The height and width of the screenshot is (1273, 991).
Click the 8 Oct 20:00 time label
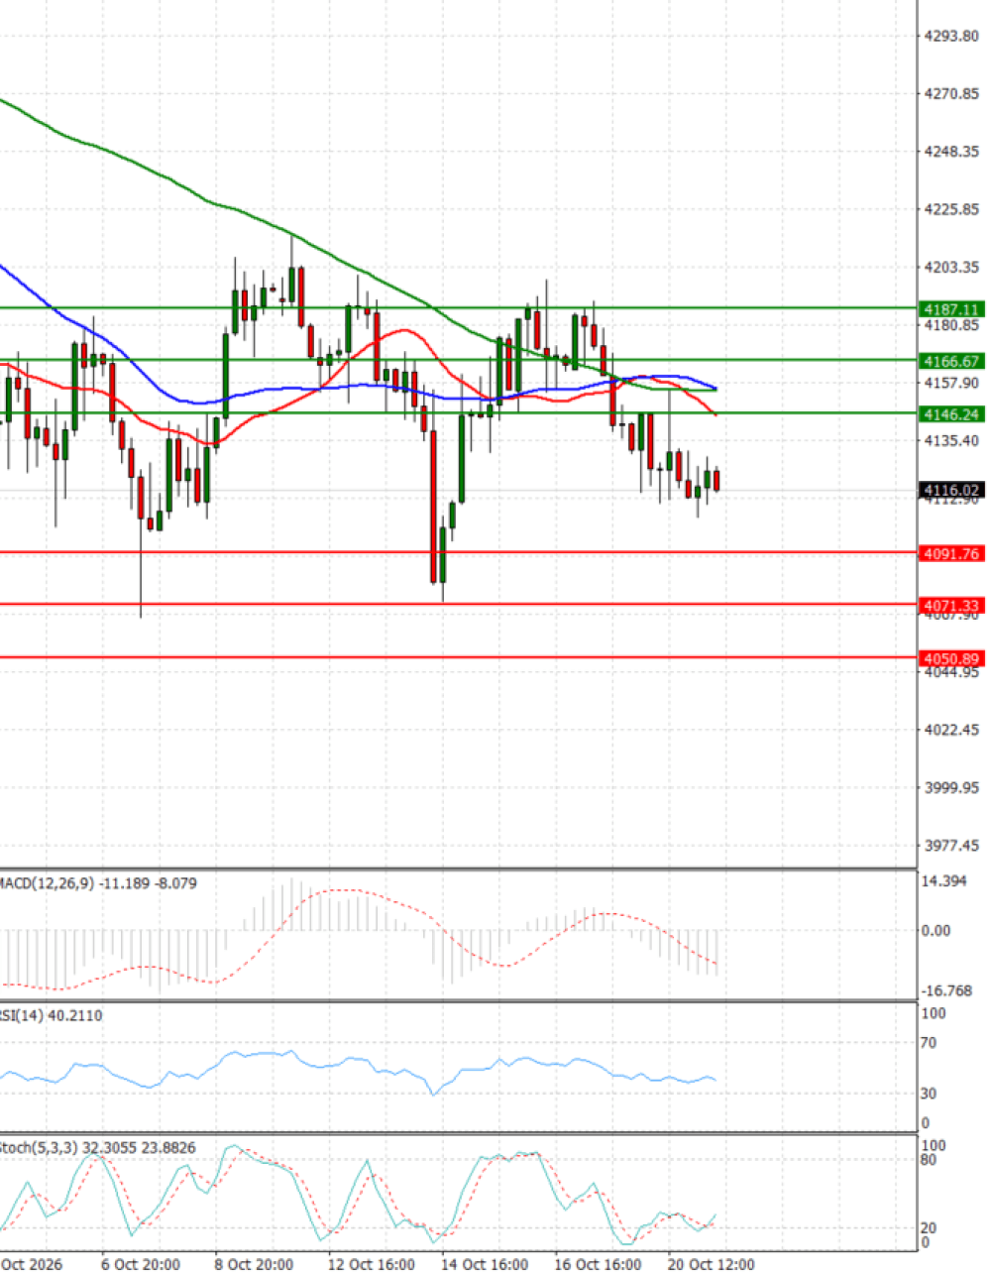pos(254,1264)
